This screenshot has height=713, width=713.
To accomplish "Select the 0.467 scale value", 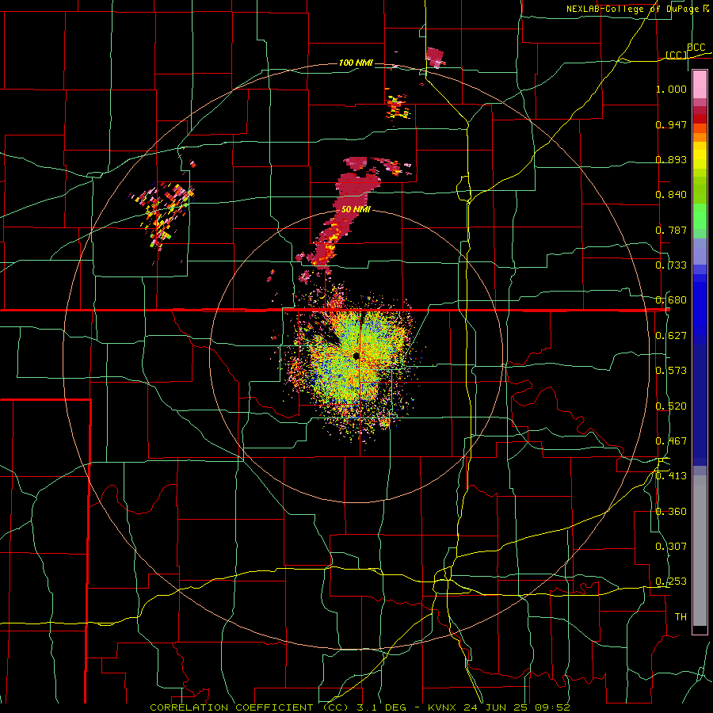I will pos(671,441).
